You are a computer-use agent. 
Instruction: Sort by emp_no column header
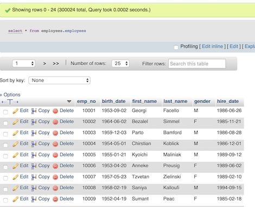tap(86, 102)
